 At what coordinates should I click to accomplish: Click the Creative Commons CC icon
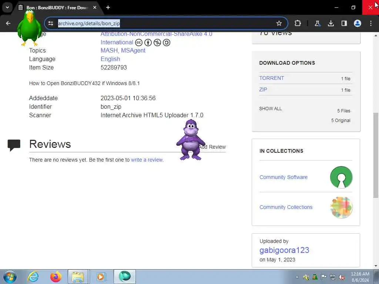pyautogui.click(x=139, y=43)
